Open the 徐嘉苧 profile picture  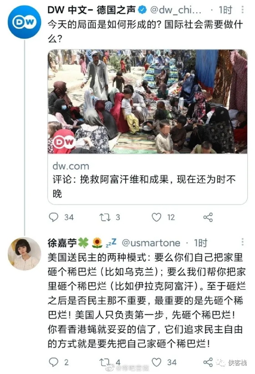click(x=25, y=254)
